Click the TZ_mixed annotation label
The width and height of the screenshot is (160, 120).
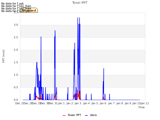tap(29, 10)
